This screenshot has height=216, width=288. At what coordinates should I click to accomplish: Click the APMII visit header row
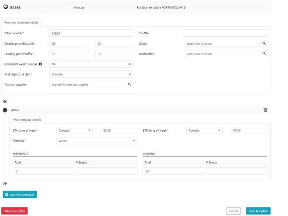tap(140, 110)
